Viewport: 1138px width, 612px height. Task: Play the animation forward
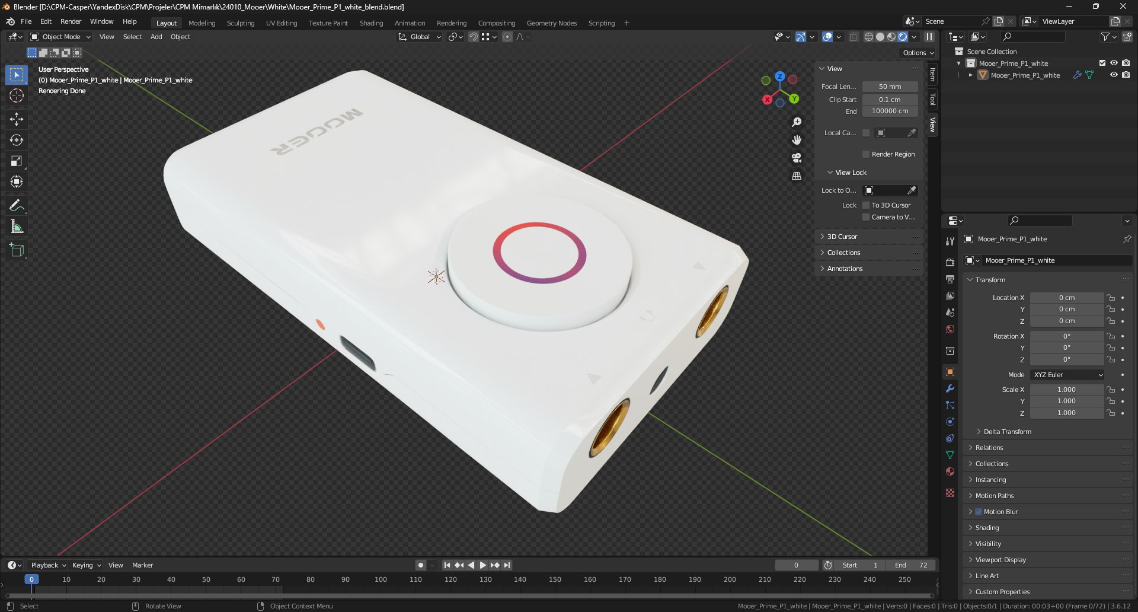tap(482, 565)
